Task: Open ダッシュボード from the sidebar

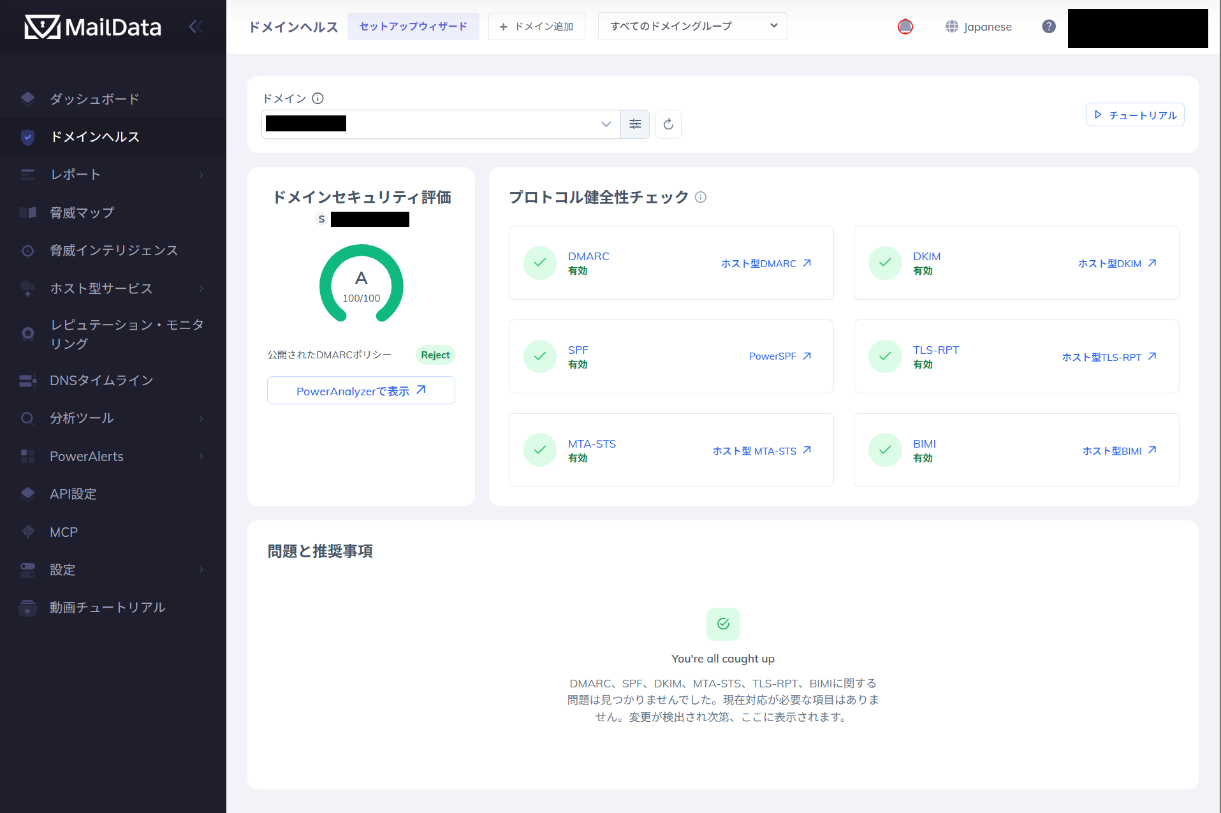Action: click(x=94, y=99)
